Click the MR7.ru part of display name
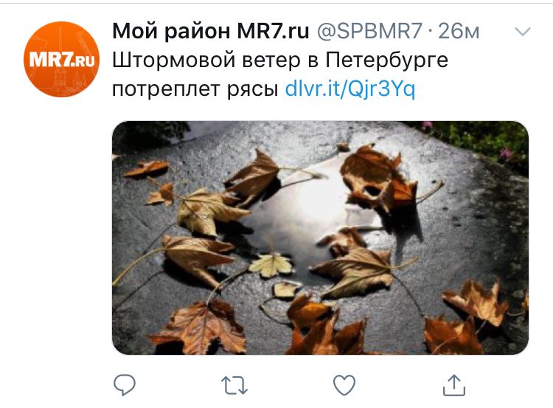Image resolution: width=553 pixels, height=408 pixels. [x=273, y=31]
